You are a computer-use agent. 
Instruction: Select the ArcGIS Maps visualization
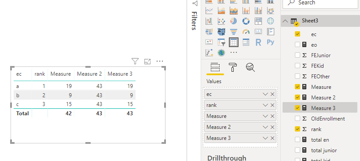click(221, 53)
